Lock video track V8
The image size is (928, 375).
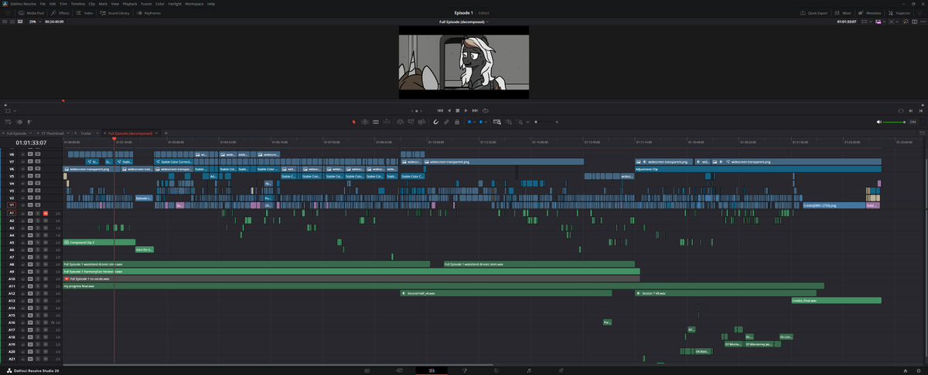22,154
